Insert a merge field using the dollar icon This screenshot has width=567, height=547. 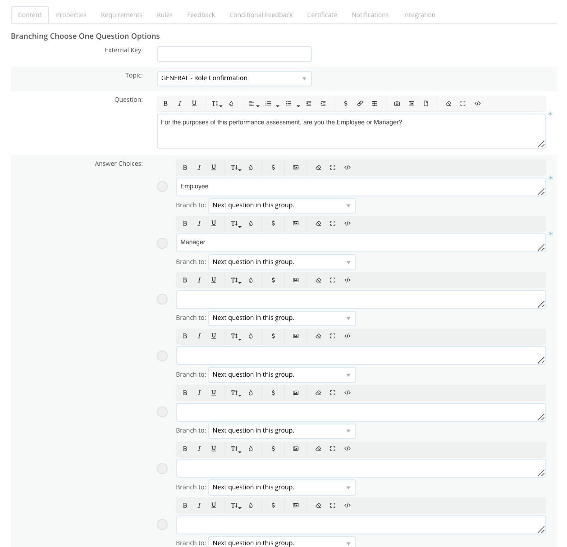(346, 103)
